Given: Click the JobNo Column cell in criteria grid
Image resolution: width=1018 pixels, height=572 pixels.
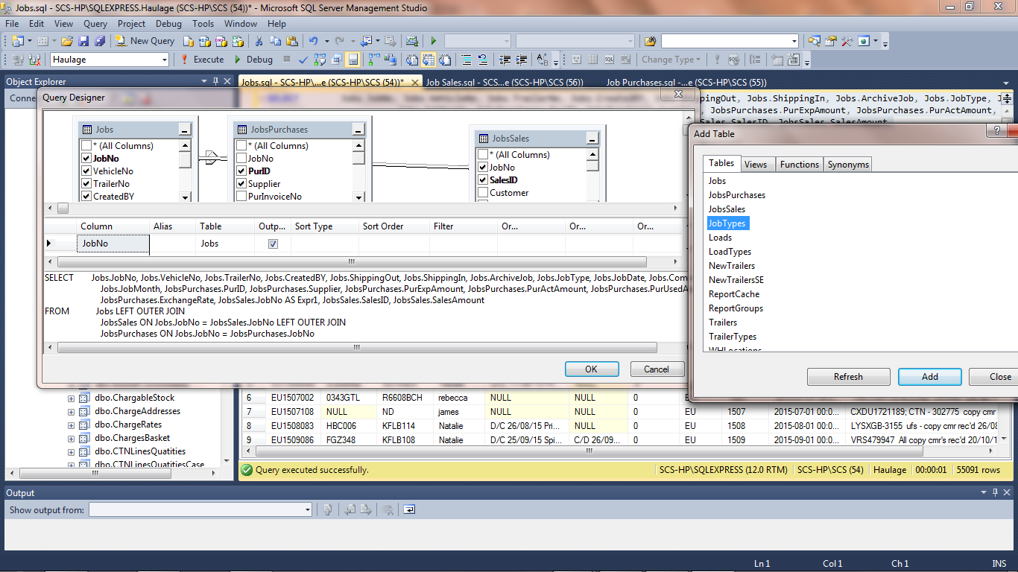Looking at the screenshot, I should pos(113,244).
